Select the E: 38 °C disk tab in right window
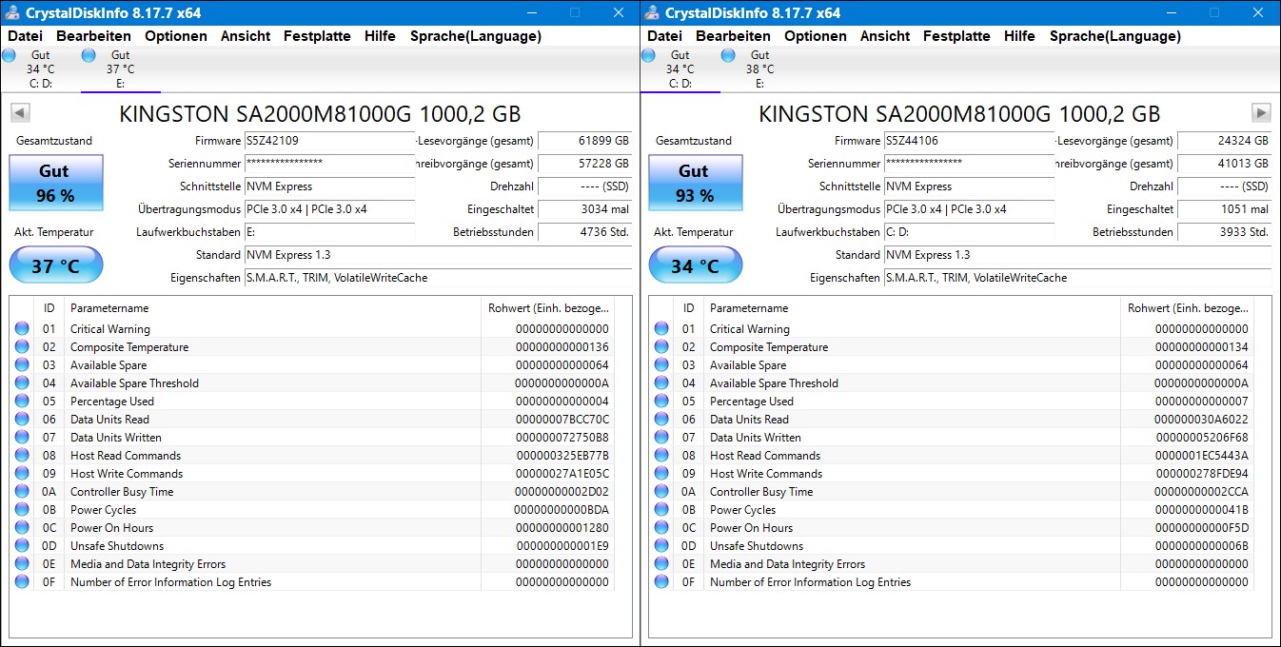 tap(759, 69)
